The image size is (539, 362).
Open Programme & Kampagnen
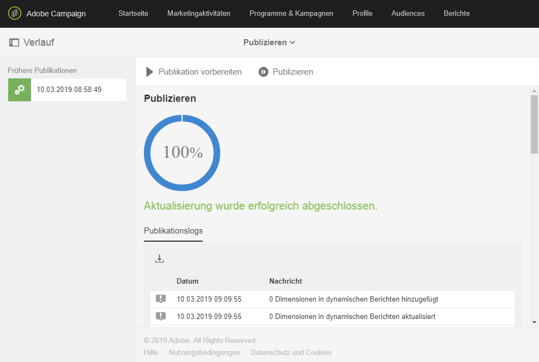click(291, 14)
